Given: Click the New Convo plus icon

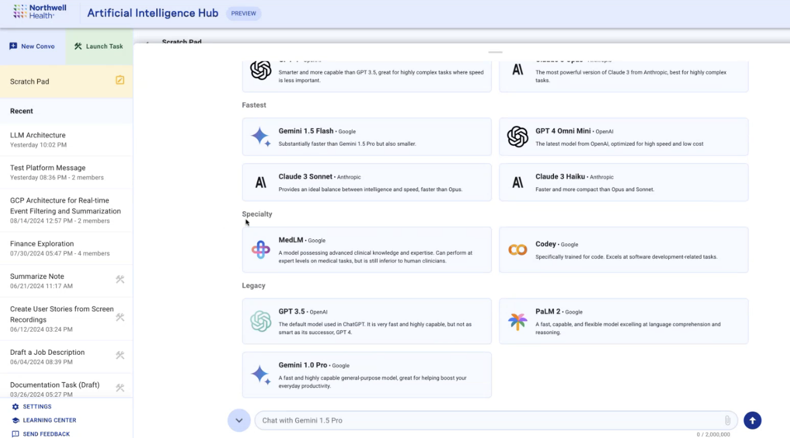Looking at the screenshot, I should pyautogui.click(x=13, y=46).
